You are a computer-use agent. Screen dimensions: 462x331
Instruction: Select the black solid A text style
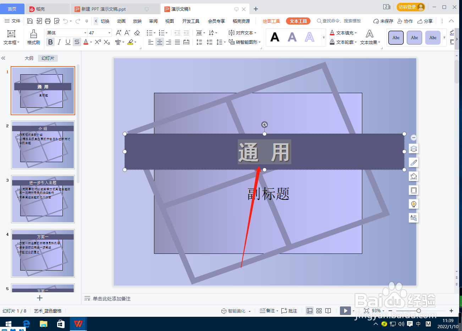point(275,37)
